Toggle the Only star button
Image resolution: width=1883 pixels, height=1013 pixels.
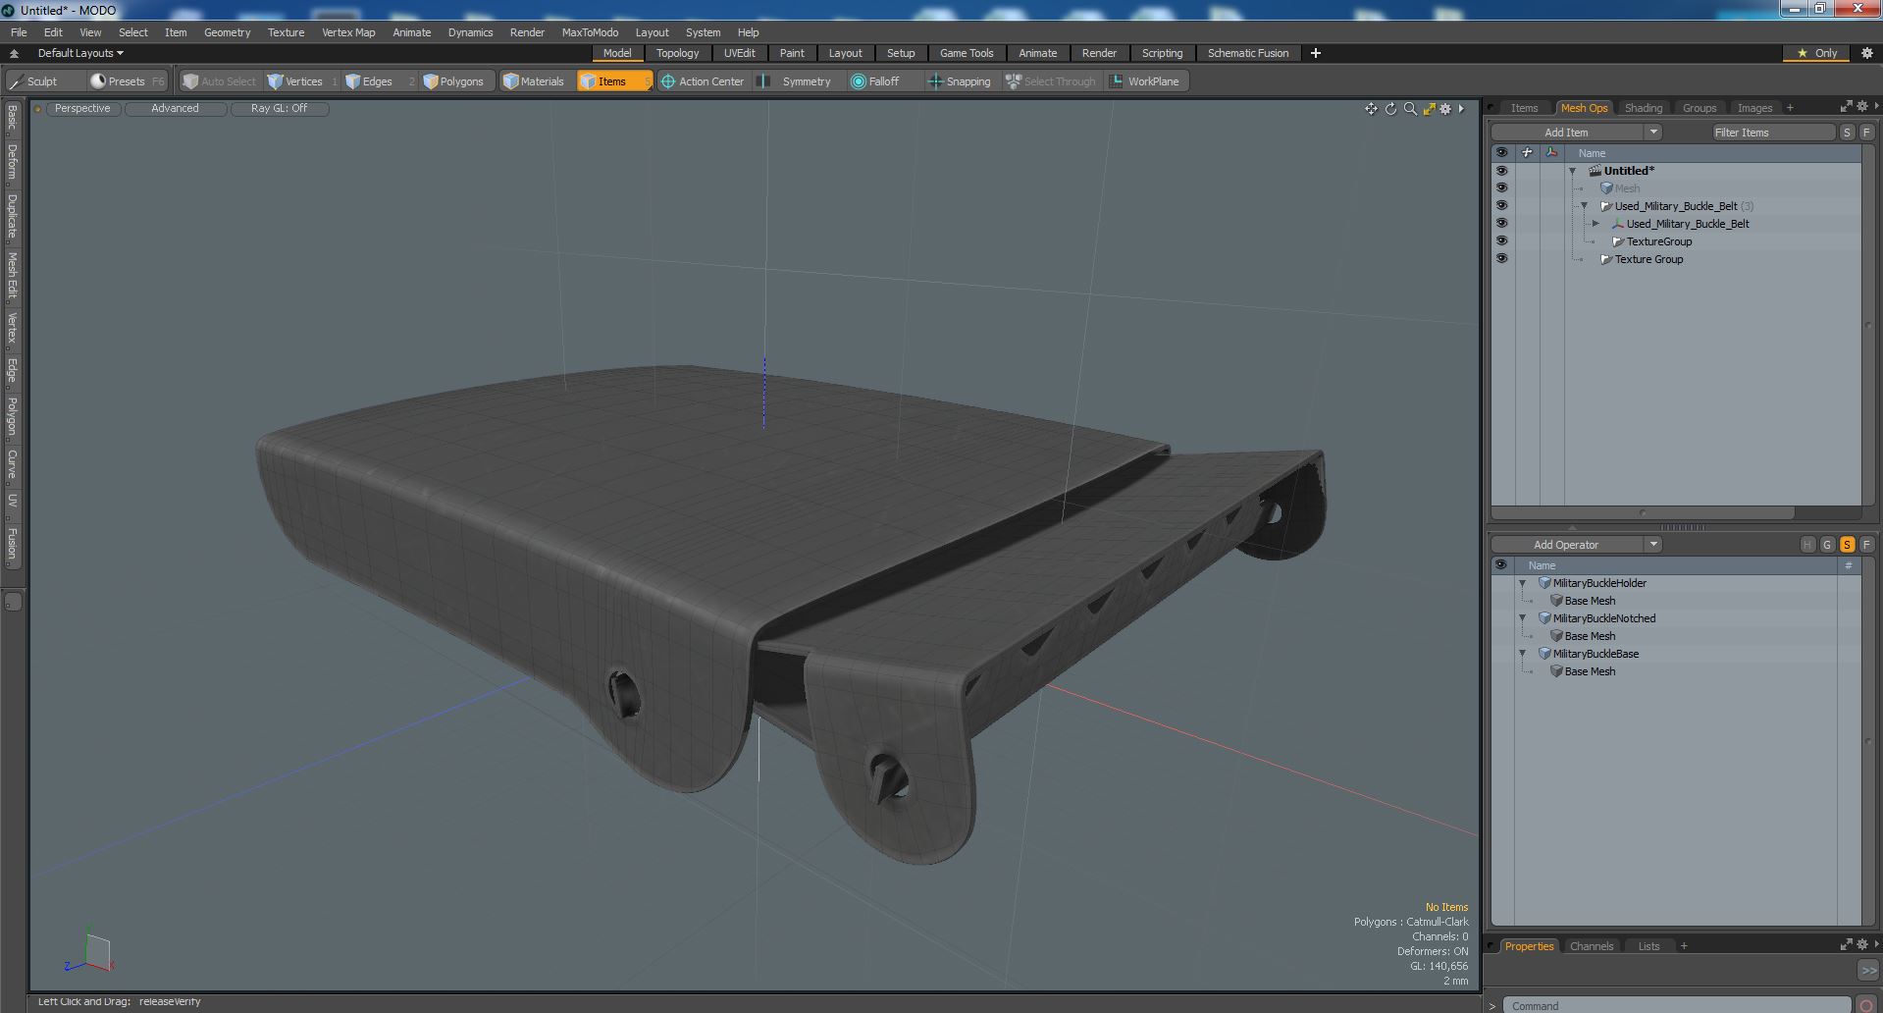(x=1817, y=53)
